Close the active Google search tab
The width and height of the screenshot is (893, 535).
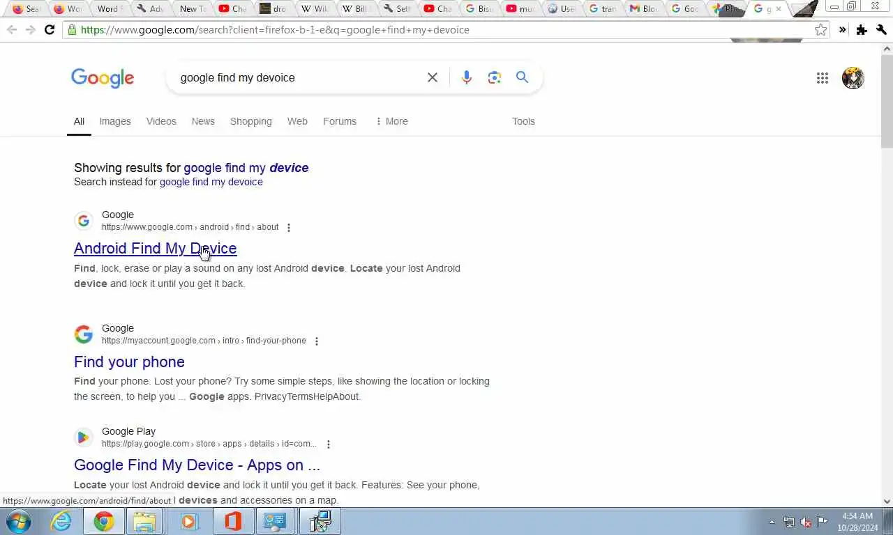click(779, 9)
